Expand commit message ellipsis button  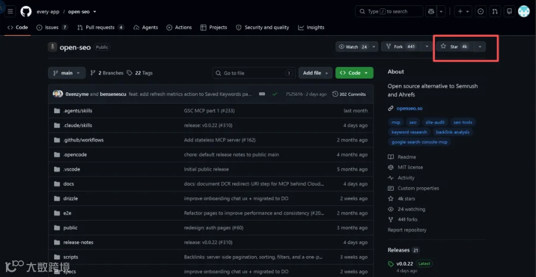[262, 94]
